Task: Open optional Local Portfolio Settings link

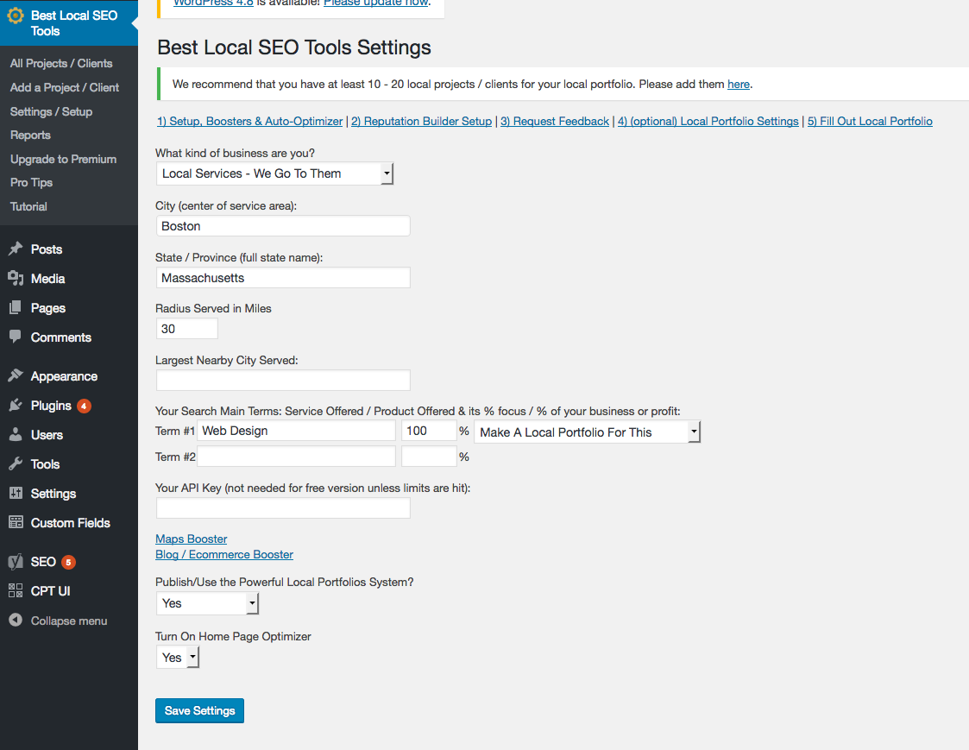Action: pos(708,121)
